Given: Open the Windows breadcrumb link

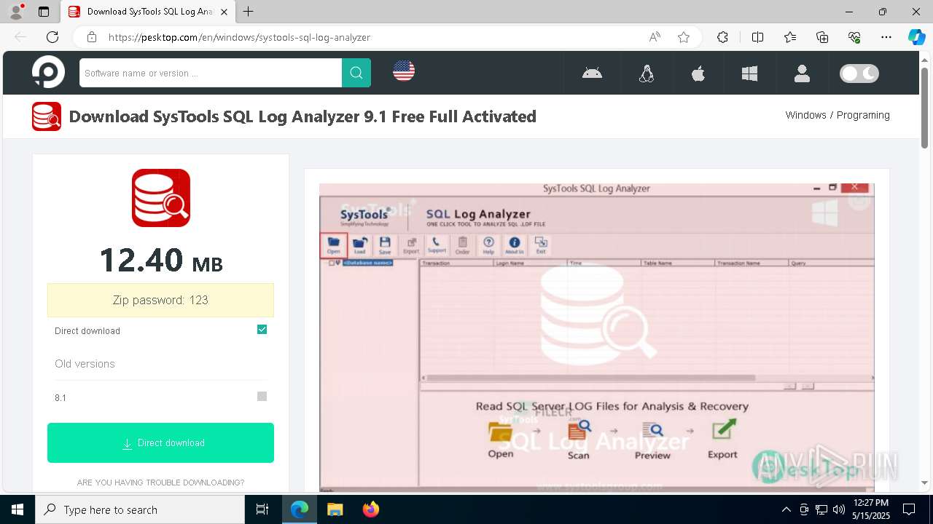Looking at the screenshot, I should (x=805, y=115).
